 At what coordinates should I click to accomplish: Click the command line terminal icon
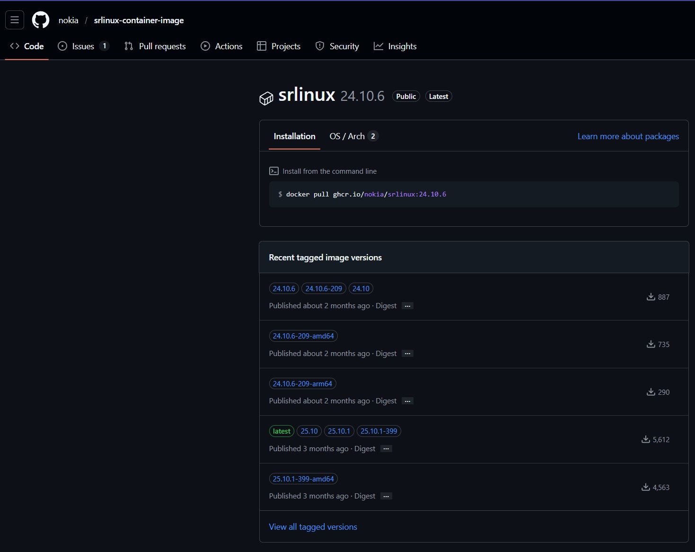tap(274, 171)
